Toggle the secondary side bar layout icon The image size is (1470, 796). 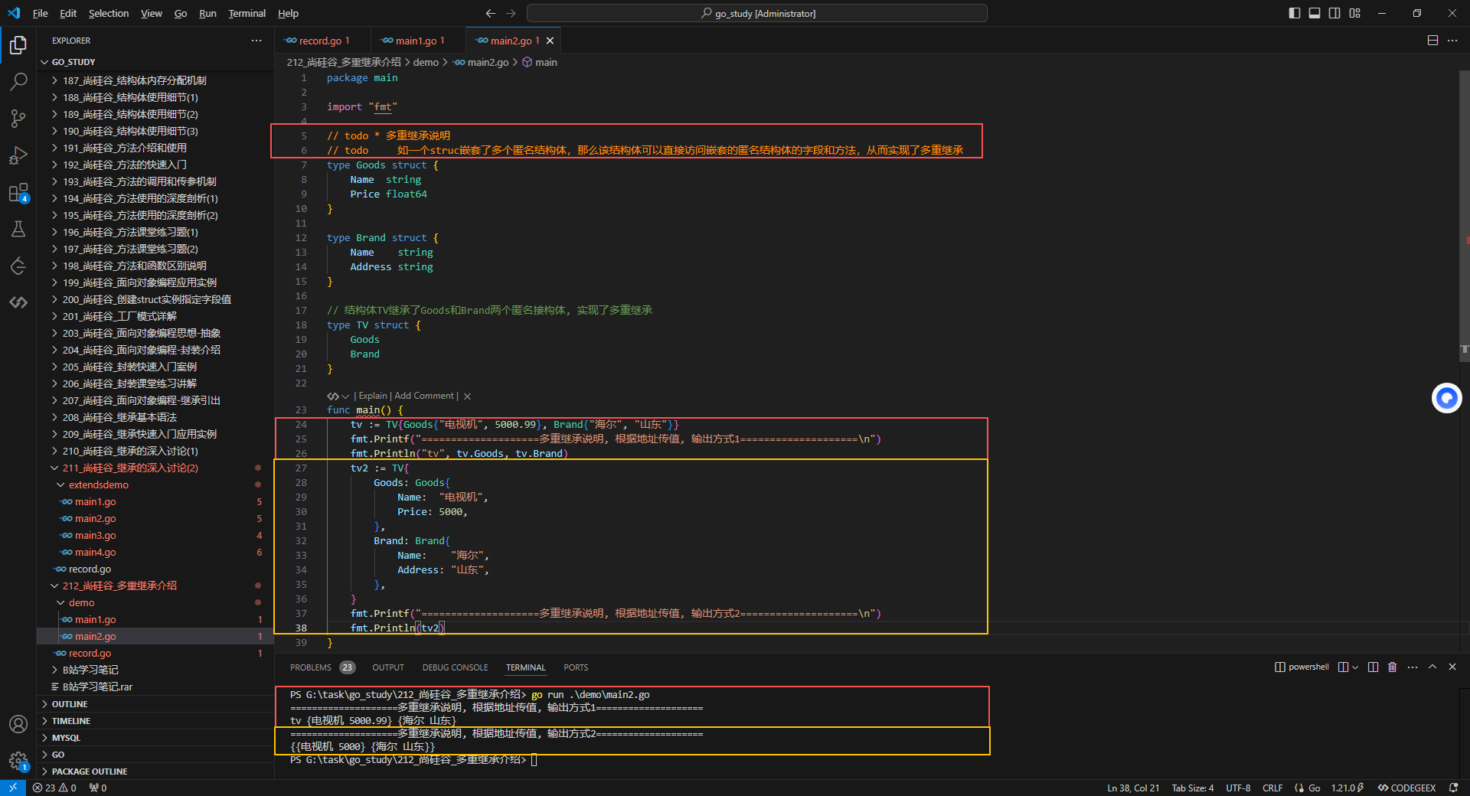[1334, 13]
